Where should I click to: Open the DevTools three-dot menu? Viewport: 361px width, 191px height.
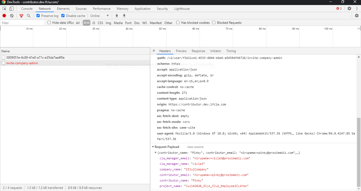coord(357,8)
